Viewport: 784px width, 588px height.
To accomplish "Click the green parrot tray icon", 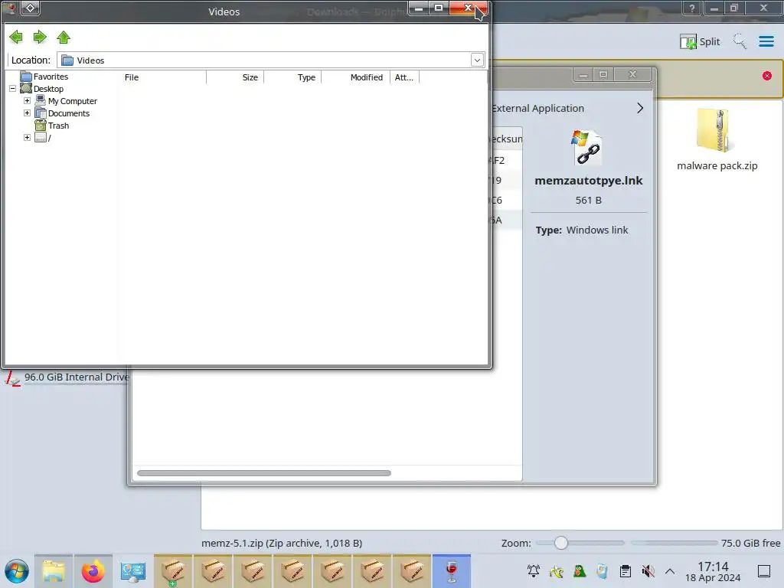I will [x=579, y=571].
